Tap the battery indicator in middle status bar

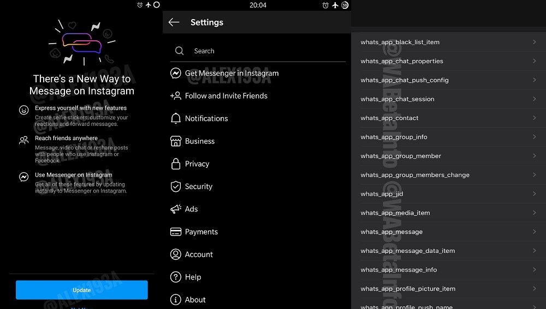(345, 5)
